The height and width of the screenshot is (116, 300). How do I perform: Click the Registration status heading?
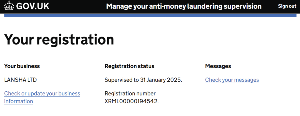pos(129,66)
